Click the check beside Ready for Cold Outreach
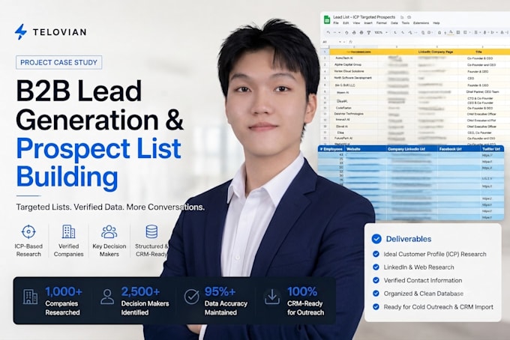510x340 pixels. (376, 307)
